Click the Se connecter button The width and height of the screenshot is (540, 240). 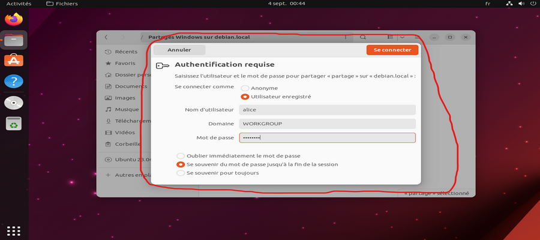(392, 50)
